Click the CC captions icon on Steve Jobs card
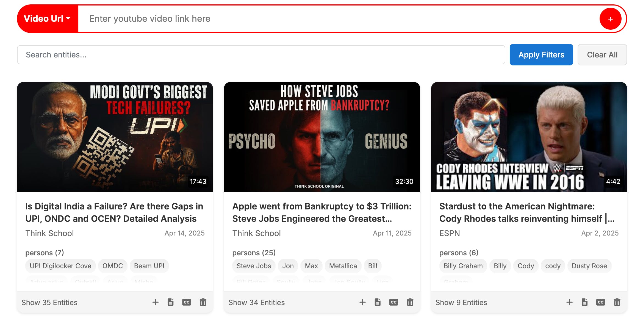Screen dimensions: 643x321 (393, 302)
